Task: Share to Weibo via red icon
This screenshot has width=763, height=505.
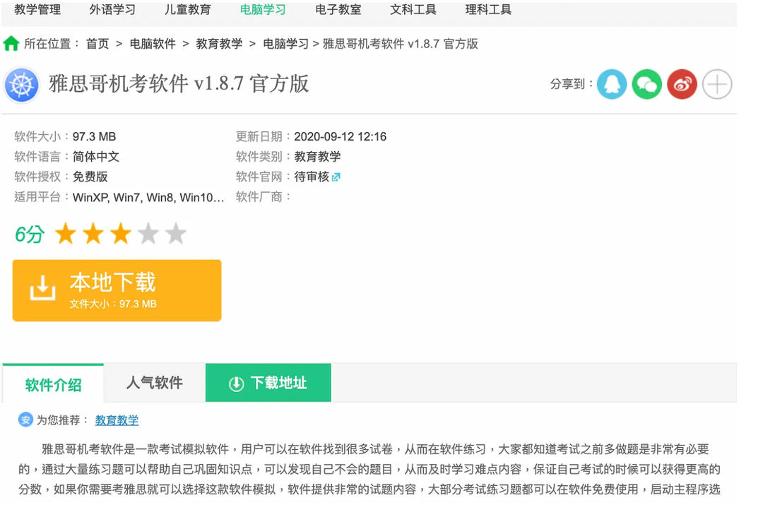Action: pos(682,84)
